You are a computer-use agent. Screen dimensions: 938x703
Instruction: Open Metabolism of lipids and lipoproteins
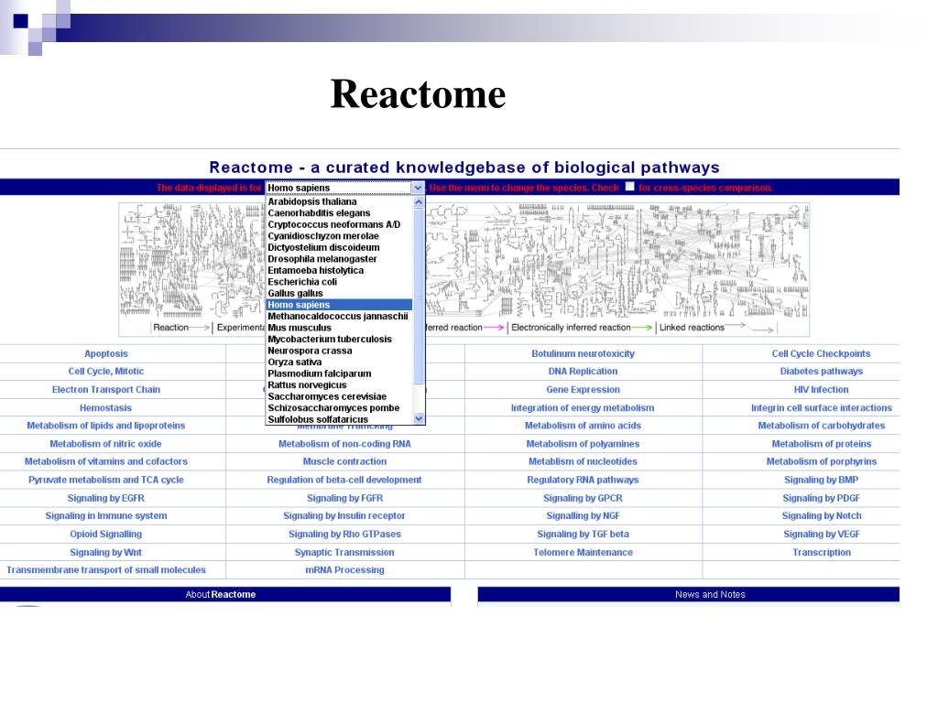pos(106,426)
